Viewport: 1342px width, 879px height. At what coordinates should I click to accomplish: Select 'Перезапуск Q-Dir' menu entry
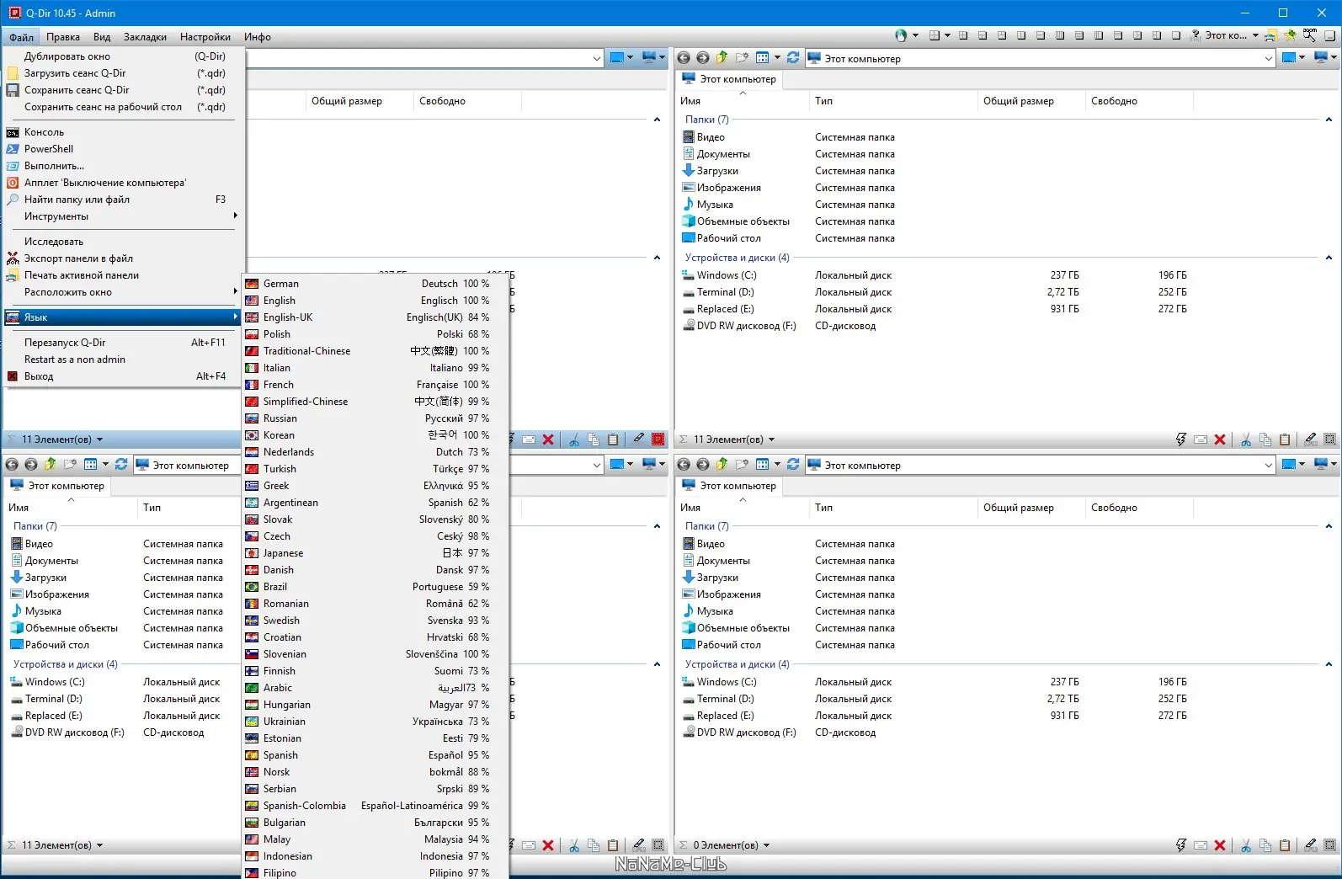click(123, 343)
